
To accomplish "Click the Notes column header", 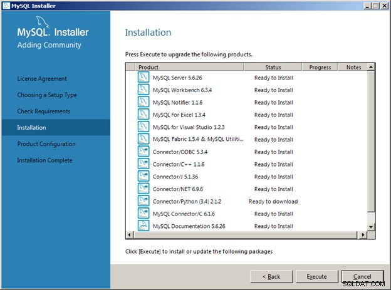I will click(353, 67).
